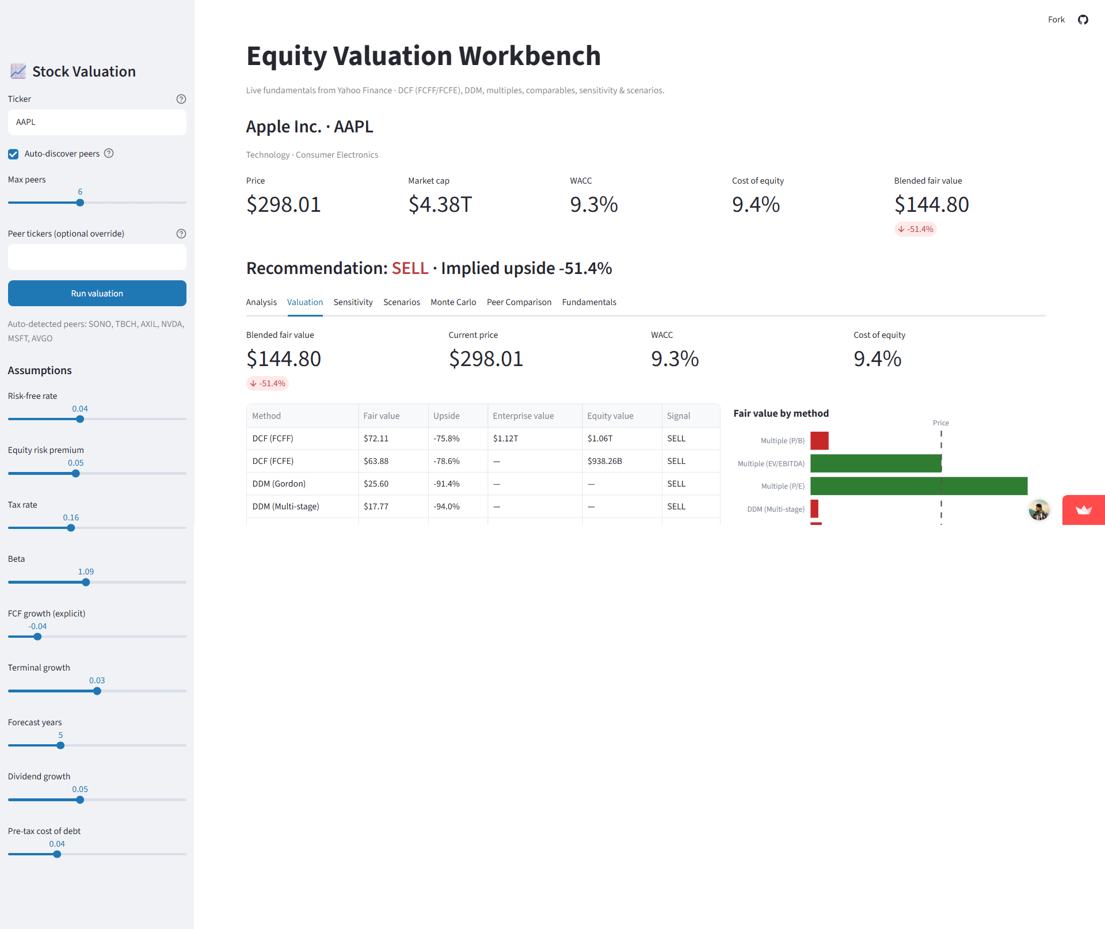Click the Fork link
The height and width of the screenshot is (929, 1105).
[1056, 20]
